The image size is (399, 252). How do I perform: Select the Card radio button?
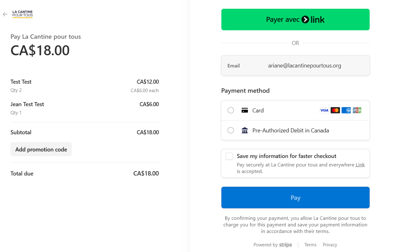(231, 110)
